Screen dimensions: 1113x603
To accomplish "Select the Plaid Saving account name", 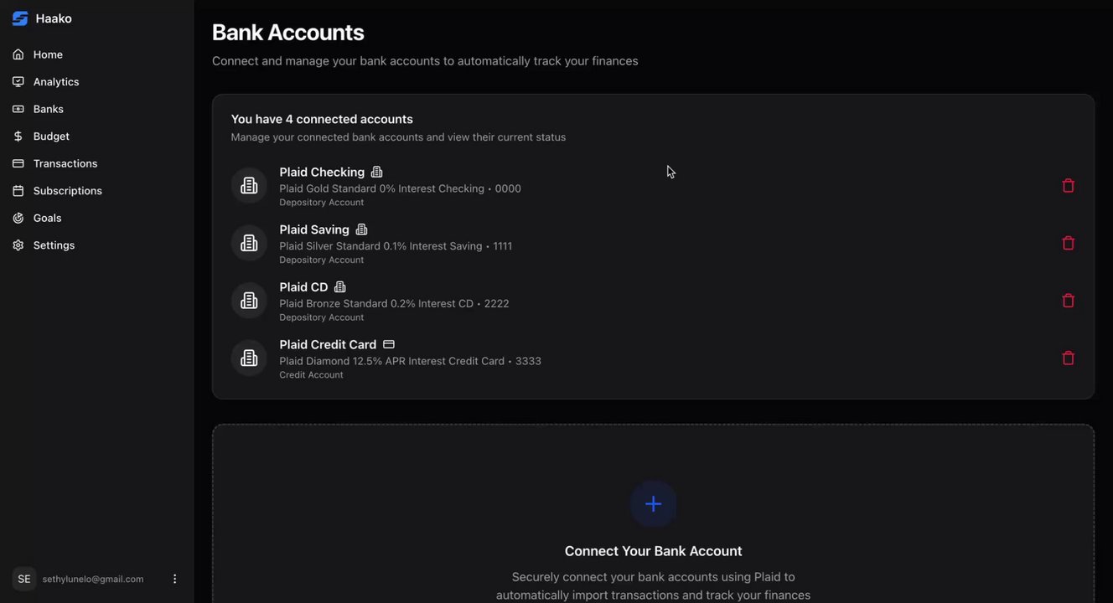I will coord(314,229).
